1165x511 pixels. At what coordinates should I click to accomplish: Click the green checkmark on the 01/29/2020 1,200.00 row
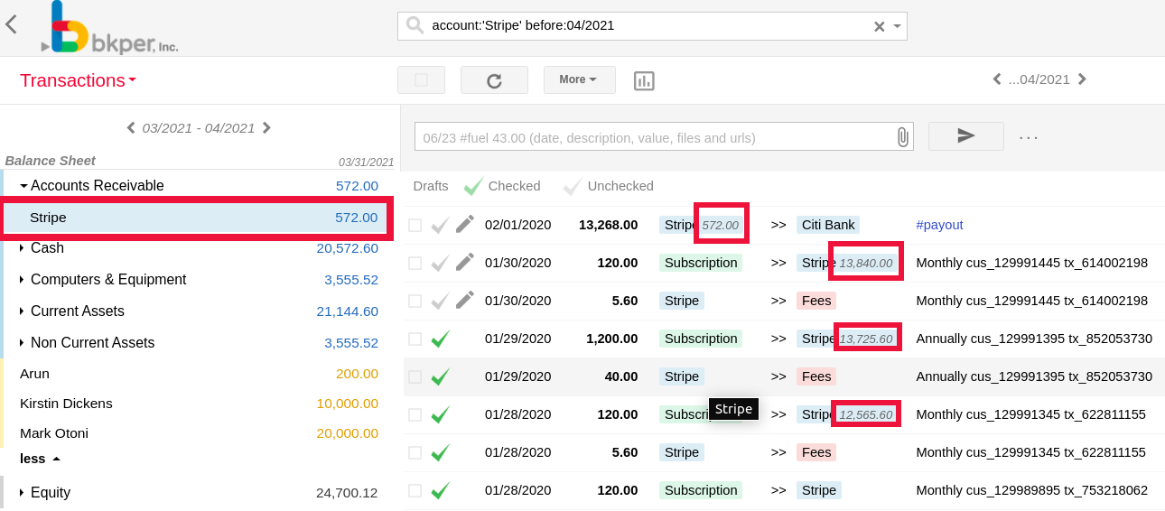pyautogui.click(x=440, y=339)
